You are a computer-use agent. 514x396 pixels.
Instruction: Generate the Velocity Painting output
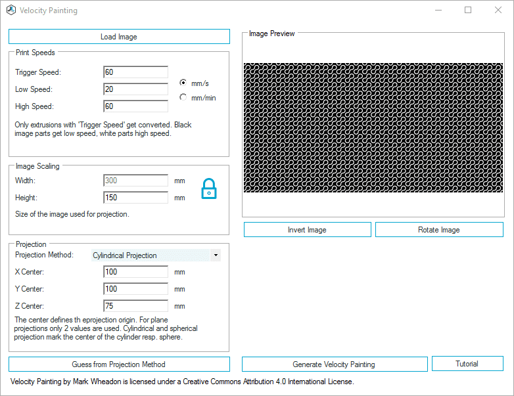335,364
